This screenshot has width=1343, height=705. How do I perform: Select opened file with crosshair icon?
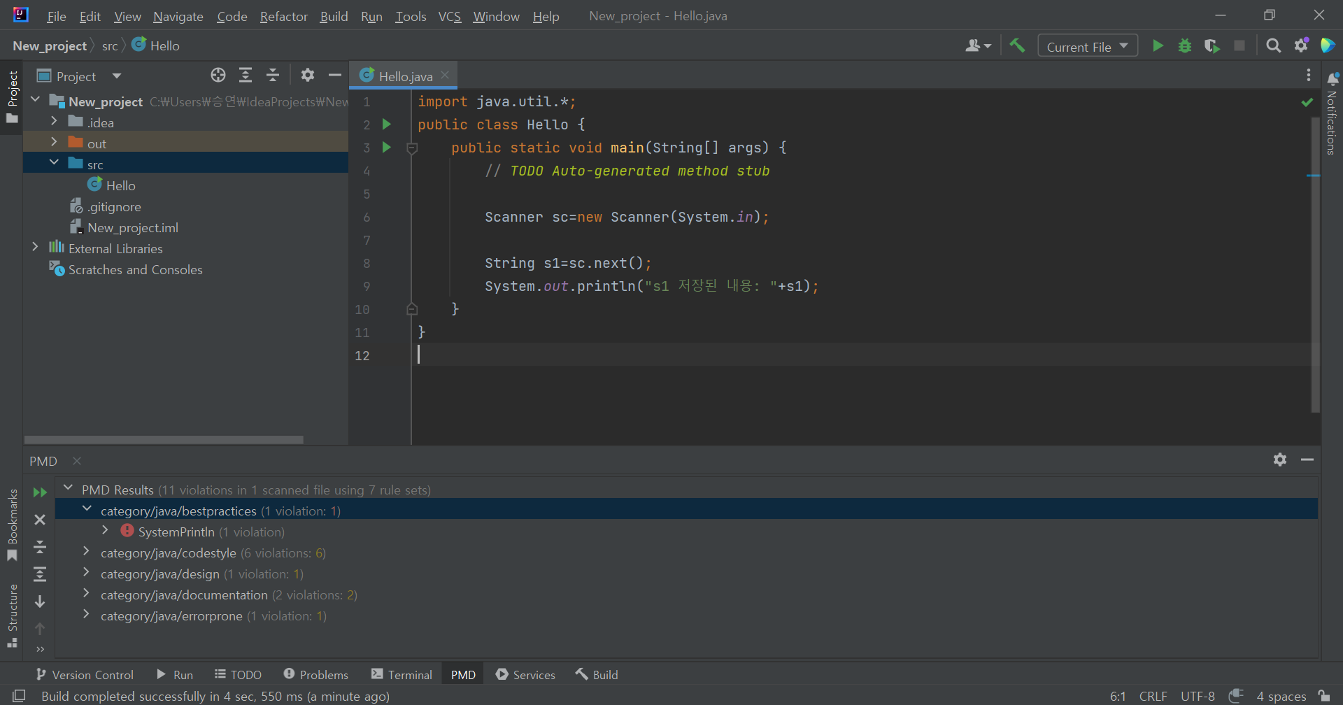pos(218,76)
